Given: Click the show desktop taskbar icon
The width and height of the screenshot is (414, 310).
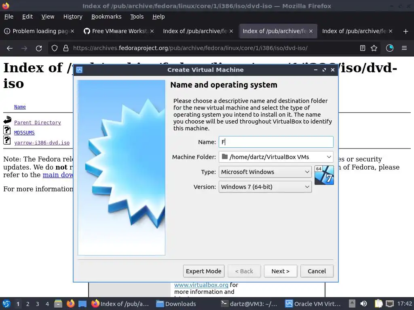Looking at the screenshot, I should (82, 304).
